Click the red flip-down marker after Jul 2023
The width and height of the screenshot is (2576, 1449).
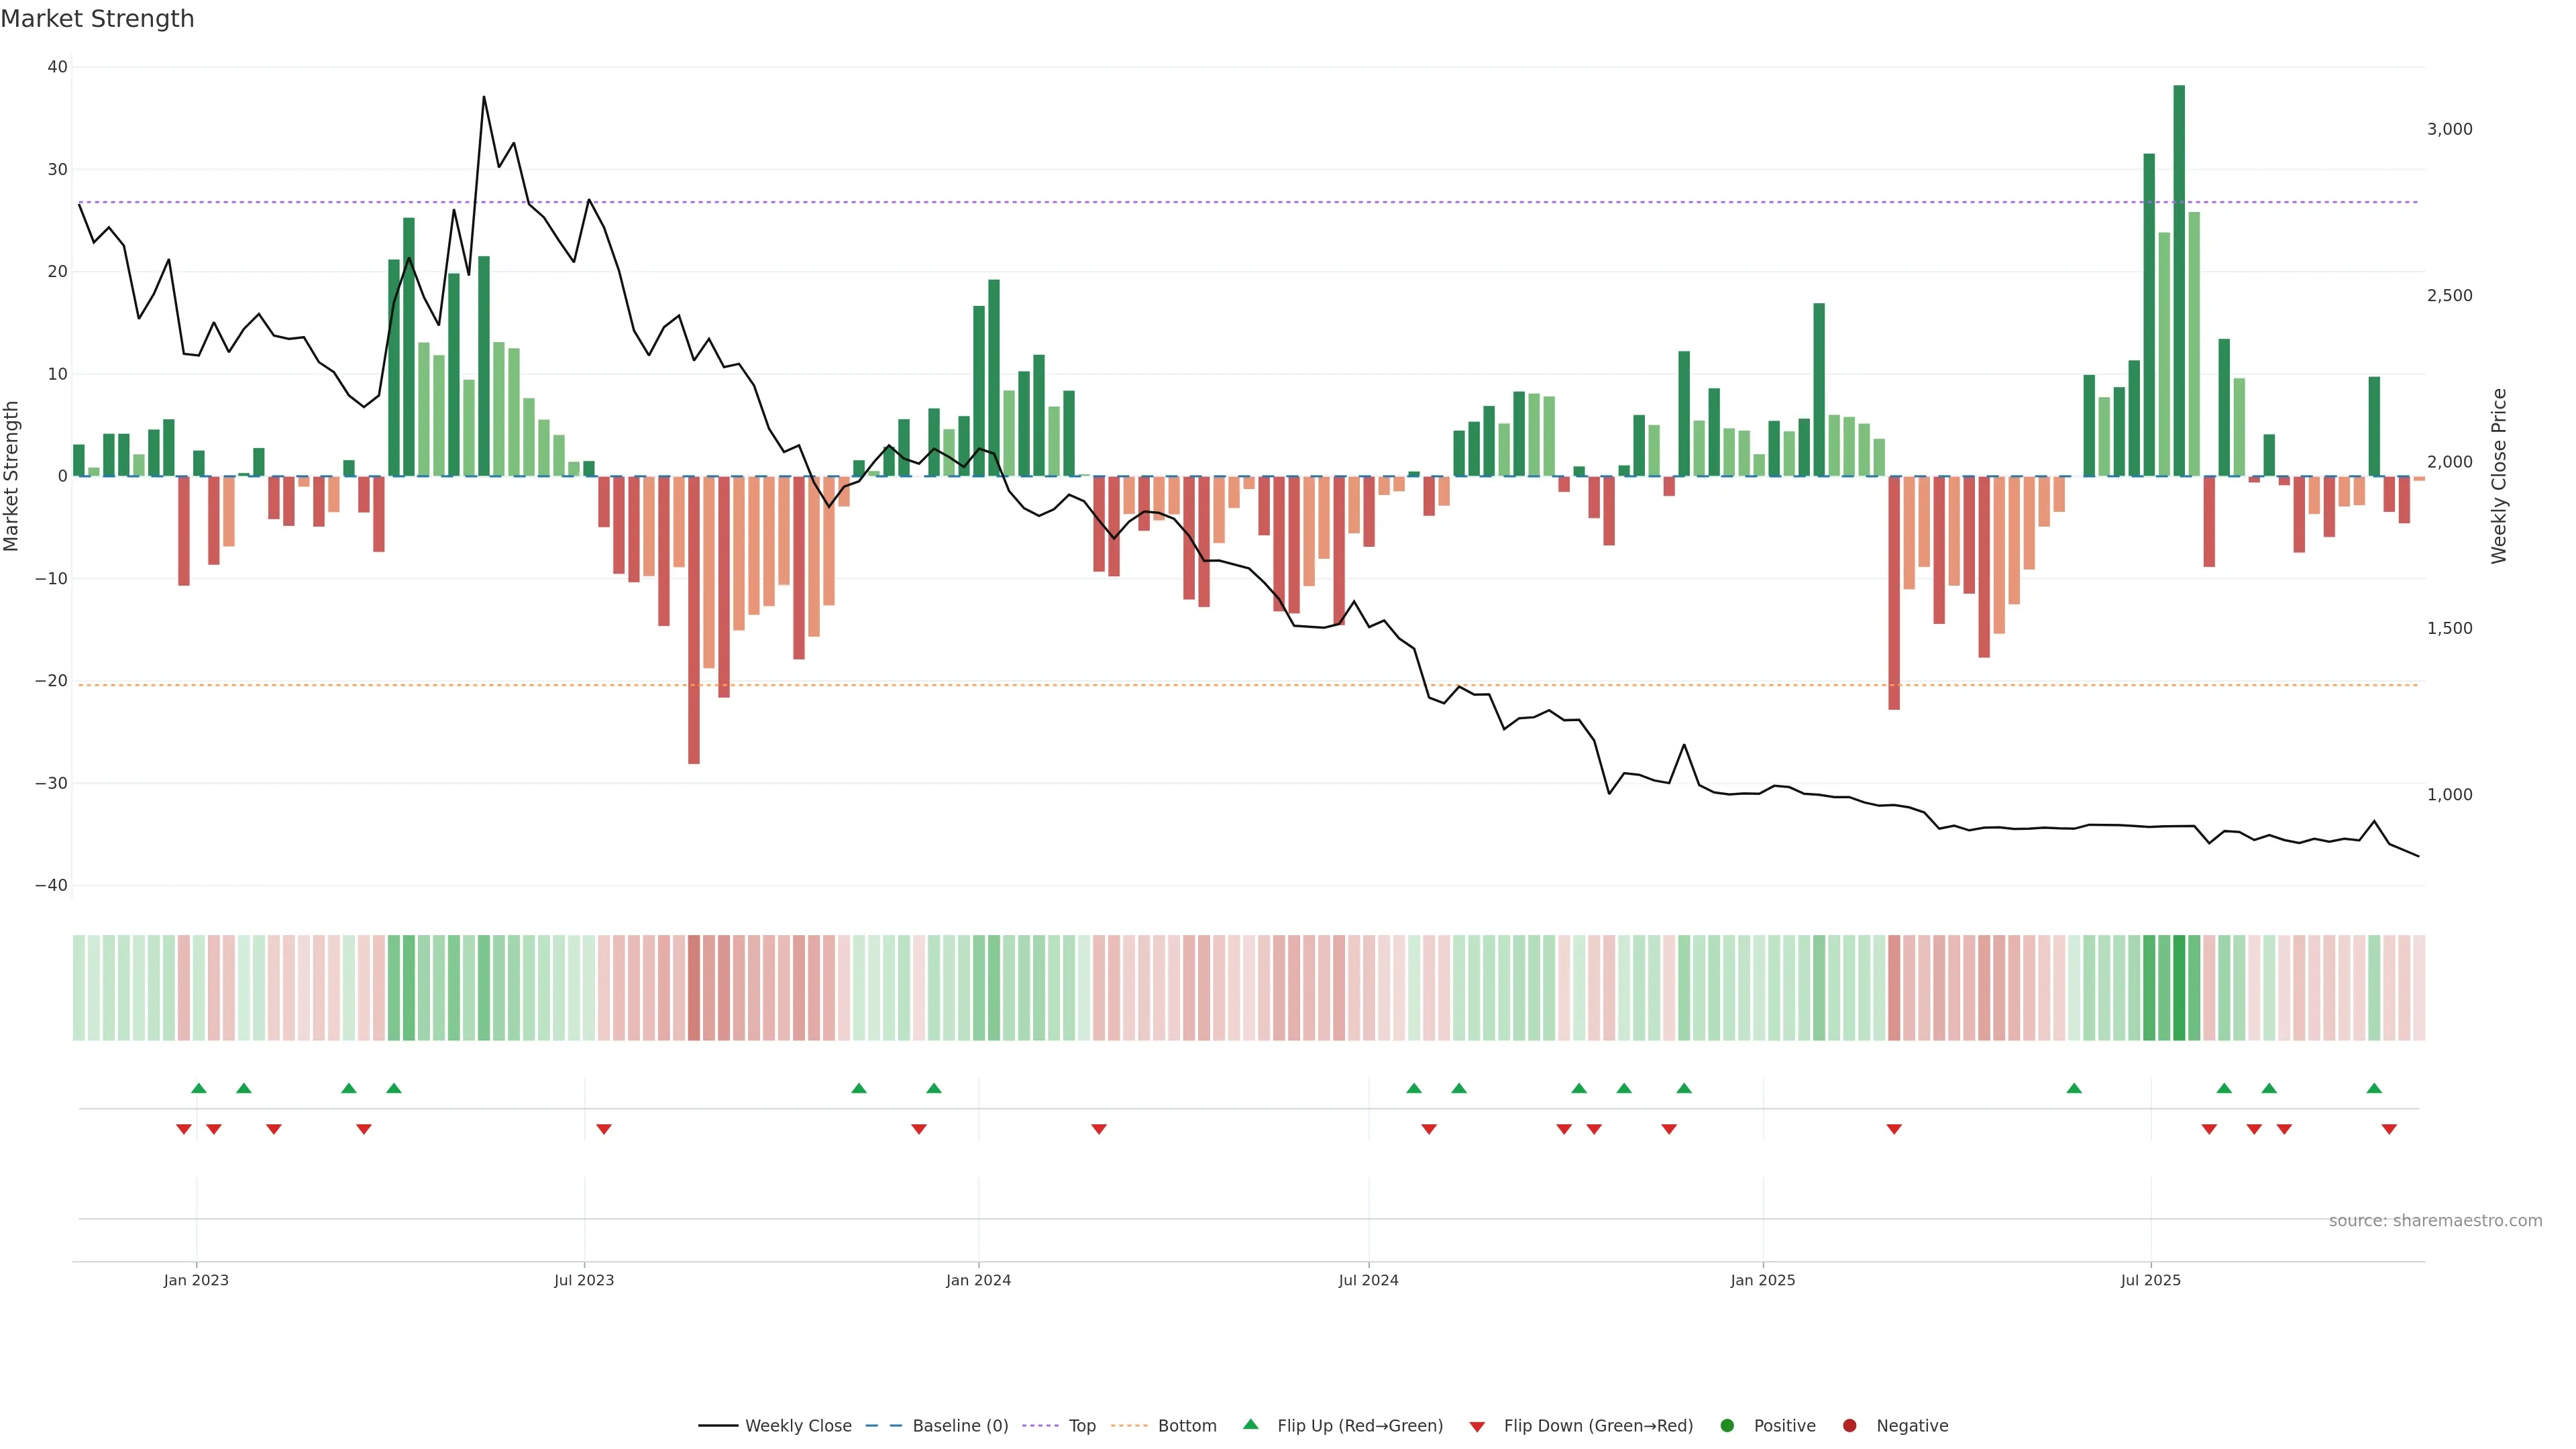604,1129
